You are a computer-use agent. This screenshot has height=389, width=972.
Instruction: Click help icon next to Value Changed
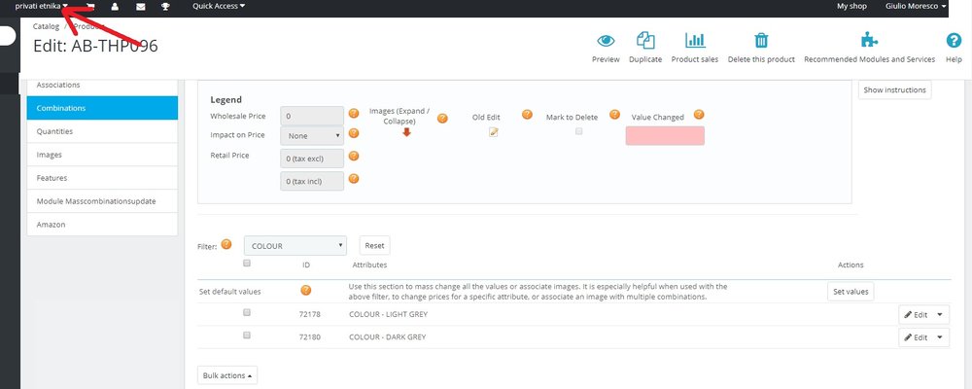pyautogui.click(x=699, y=114)
